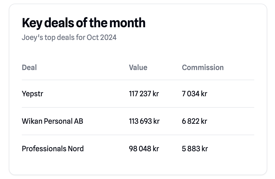Sort by the Value column header
The height and width of the screenshot is (179, 275).
[x=138, y=67]
